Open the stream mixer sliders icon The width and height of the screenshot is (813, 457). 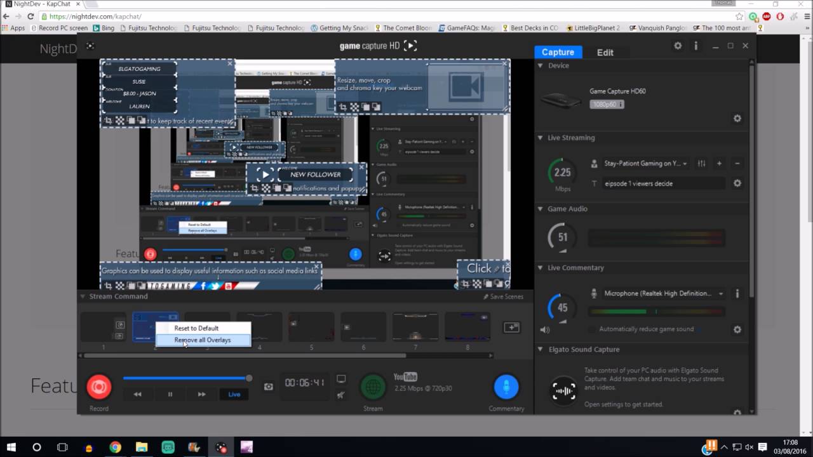coord(701,163)
